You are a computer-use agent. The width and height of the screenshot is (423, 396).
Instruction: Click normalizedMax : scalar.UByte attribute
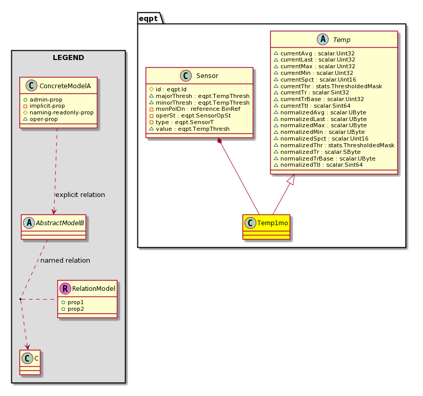[x=324, y=125]
